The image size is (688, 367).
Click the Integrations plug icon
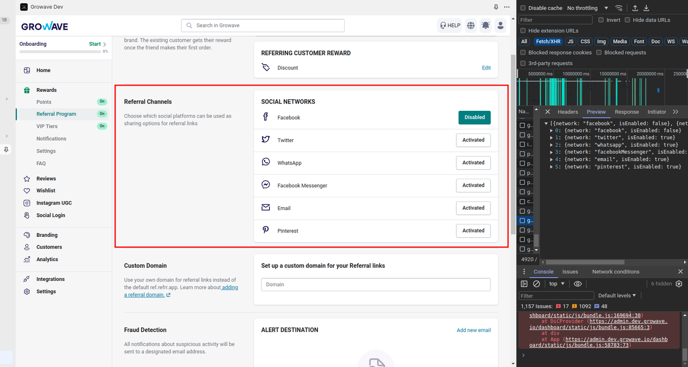27,279
